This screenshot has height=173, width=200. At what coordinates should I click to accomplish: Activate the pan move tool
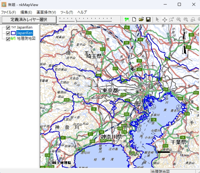[164, 19]
